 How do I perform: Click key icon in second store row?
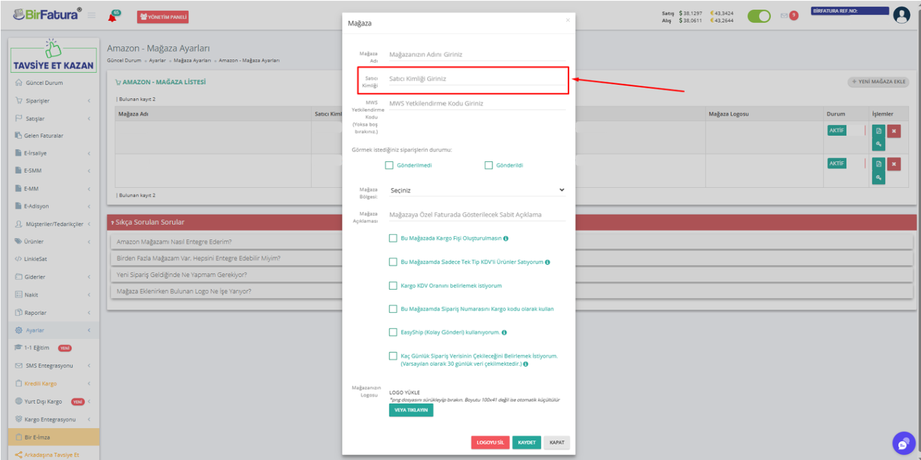pyautogui.click(x=879, y=178)
